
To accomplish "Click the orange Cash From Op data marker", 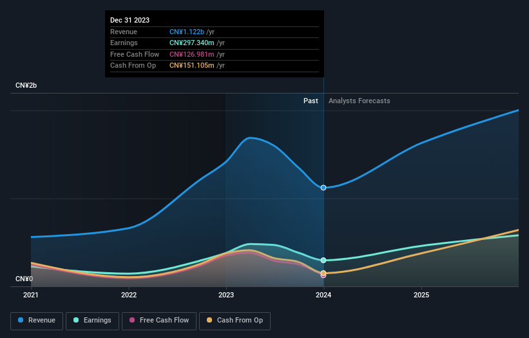I will click(323, 273).
